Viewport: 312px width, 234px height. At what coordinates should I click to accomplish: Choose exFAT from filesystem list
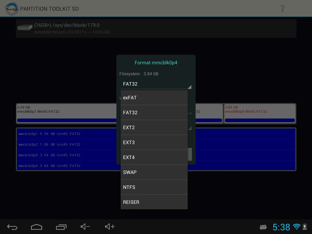154,98
